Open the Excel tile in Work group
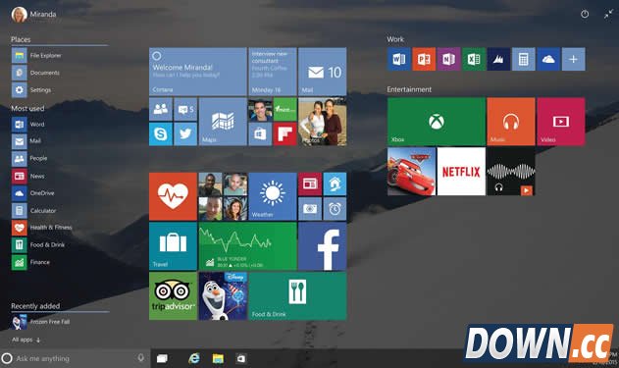 pos(474,59)
